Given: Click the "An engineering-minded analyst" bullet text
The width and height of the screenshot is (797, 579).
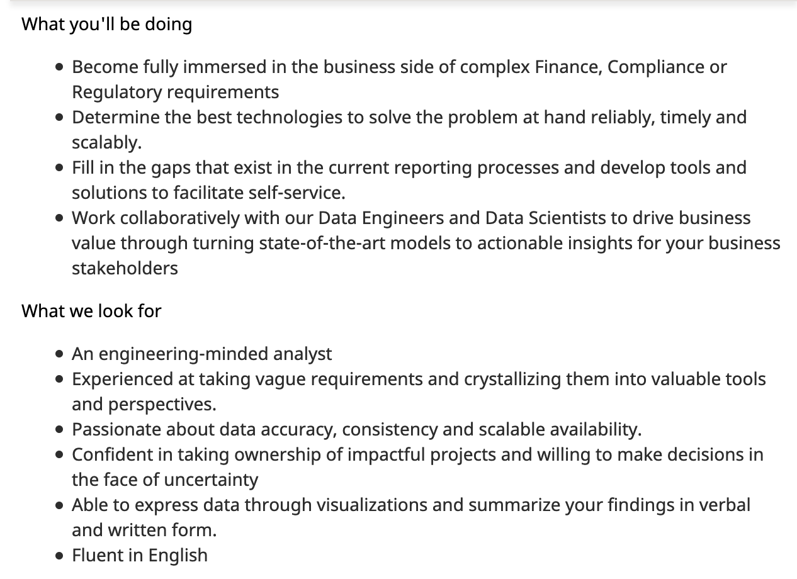Looking at the screenshot, I should tap(201, 354).
